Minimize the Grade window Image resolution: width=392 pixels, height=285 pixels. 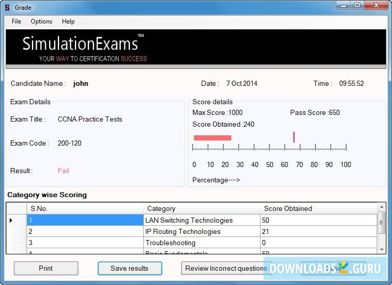[343, 6]
